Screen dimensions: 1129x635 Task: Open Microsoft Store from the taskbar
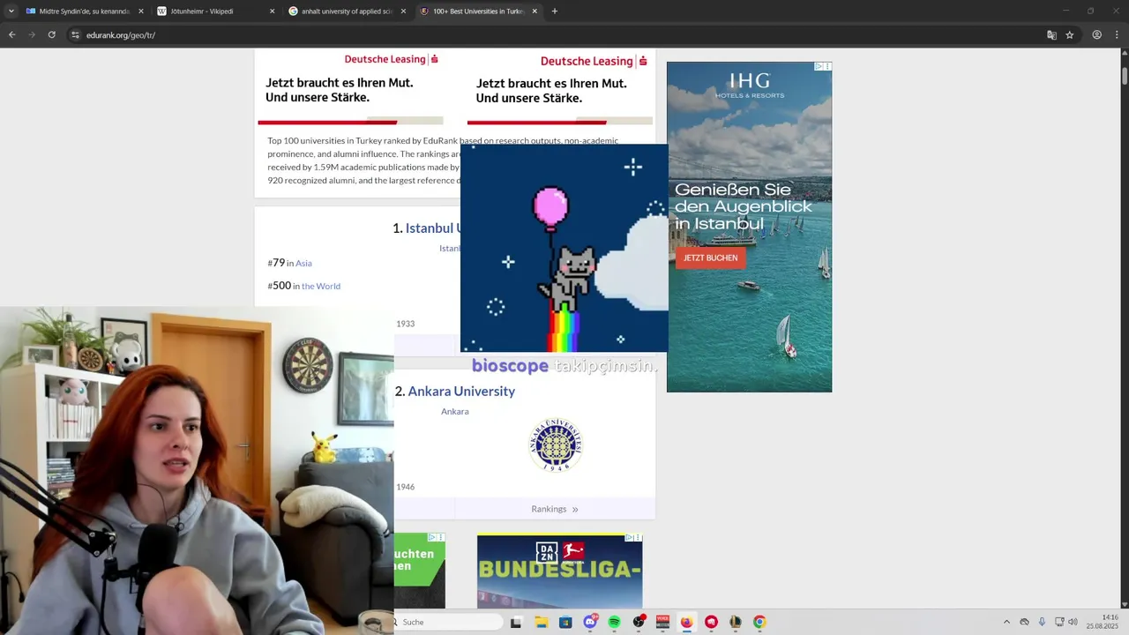pos(565,622)
